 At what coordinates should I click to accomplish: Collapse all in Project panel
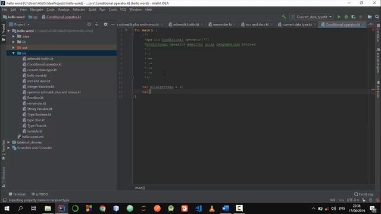[x=96, y=24]
